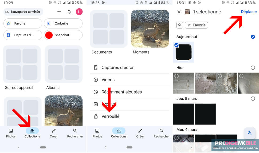This screenshot has width=259, height=153.
Task: Select fourth photo under Hier
Action: tap(248, 83)
